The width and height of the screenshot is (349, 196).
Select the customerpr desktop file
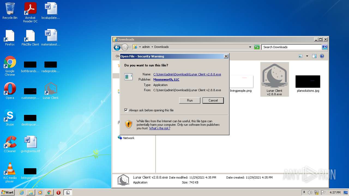point(30,93)
